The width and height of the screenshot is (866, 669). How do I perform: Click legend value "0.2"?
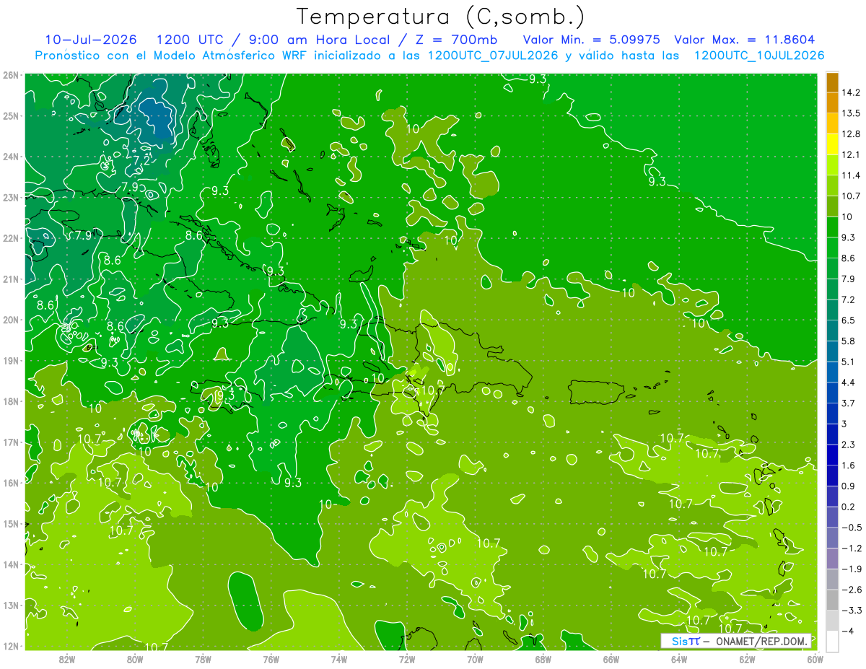coord(848,507)
